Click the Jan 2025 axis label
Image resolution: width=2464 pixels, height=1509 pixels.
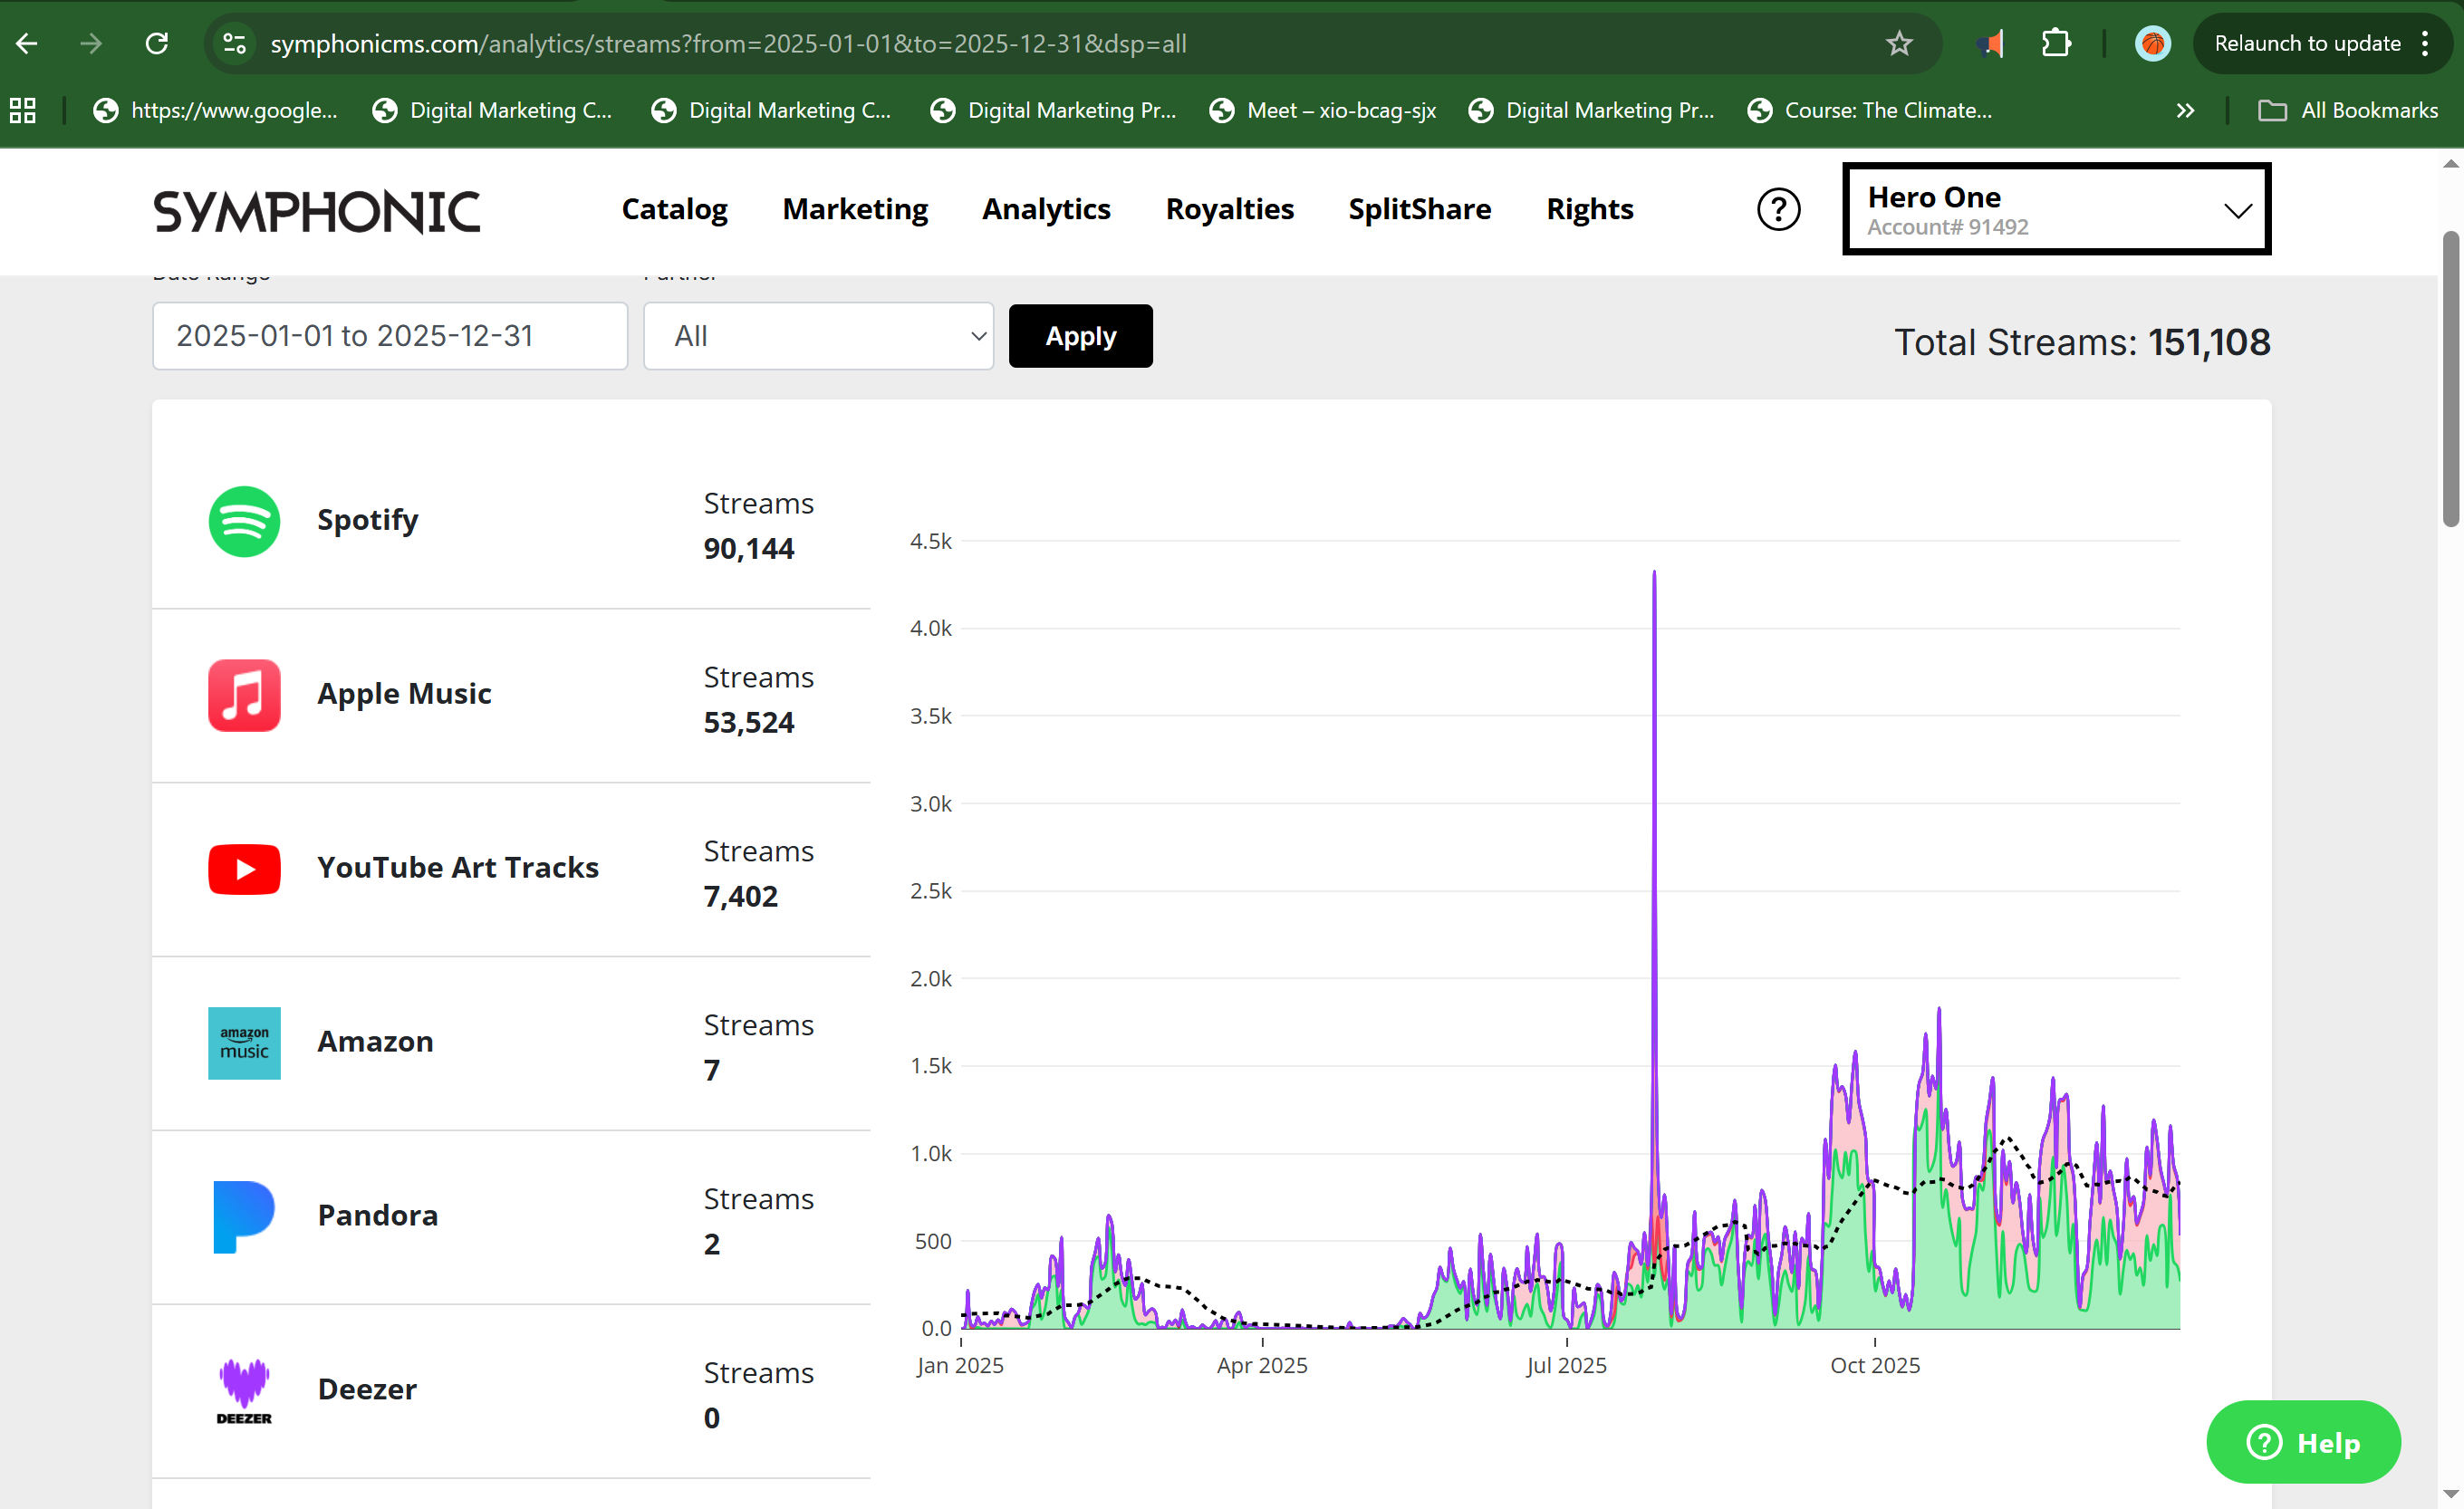(960, 1365)
